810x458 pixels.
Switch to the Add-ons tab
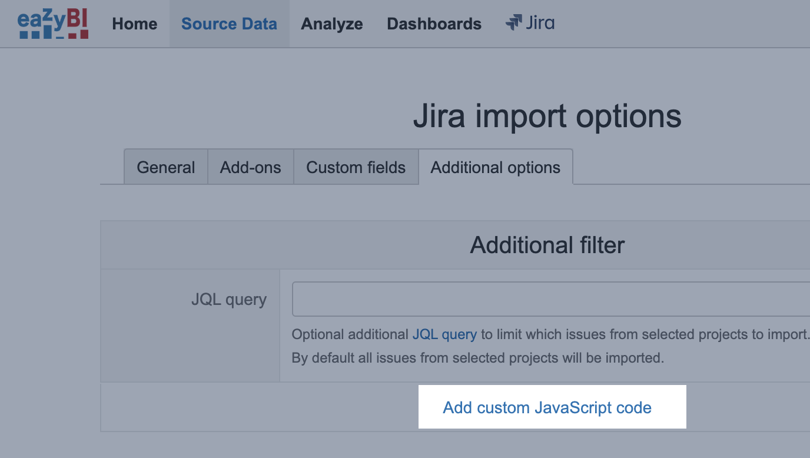(x=251, y=167)
